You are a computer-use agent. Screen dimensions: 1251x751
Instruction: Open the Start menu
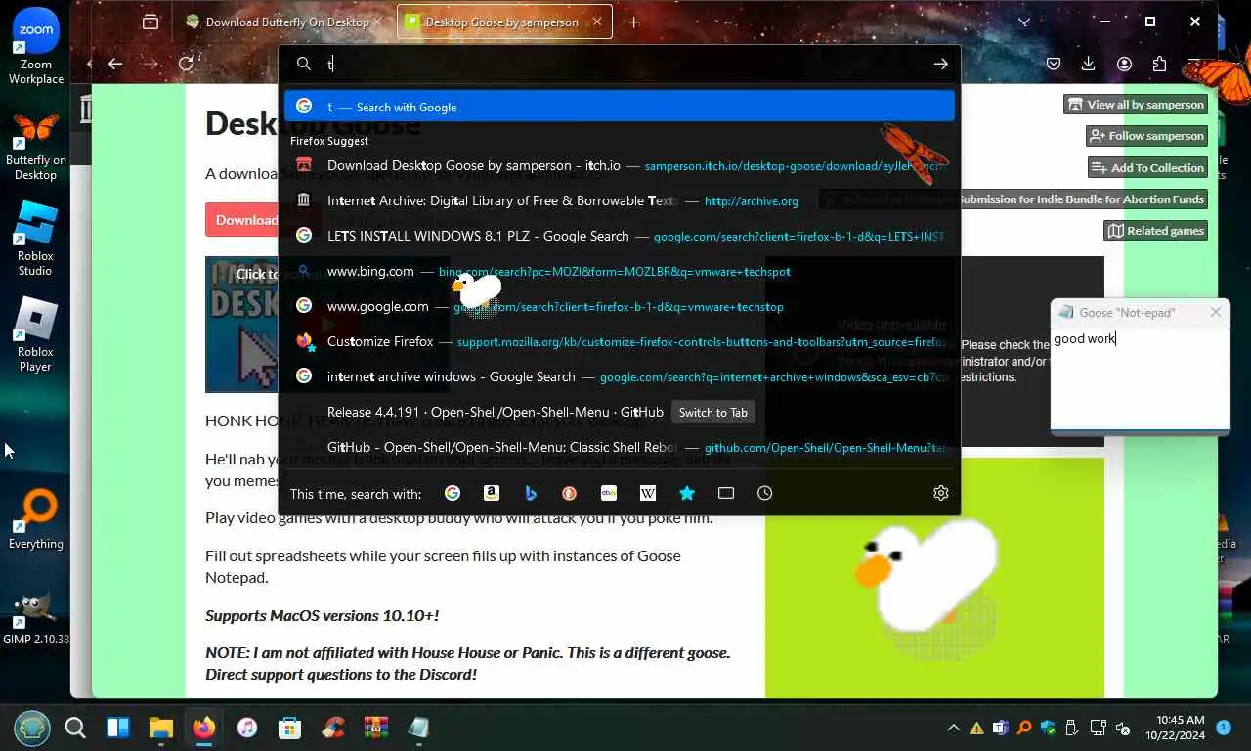click(x=31, y=728)
